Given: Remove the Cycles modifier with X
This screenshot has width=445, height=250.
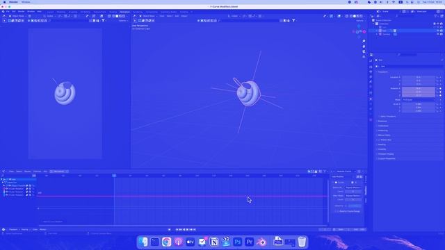Looking at the screenshot, I should (x=356, y=183).
